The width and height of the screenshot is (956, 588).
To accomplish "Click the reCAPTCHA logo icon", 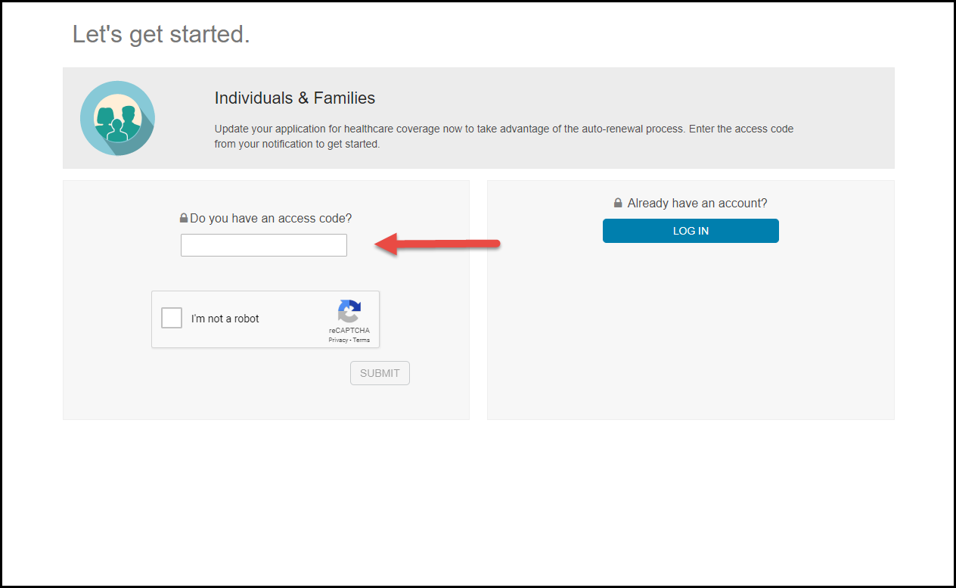I will (x=349, y=312).
